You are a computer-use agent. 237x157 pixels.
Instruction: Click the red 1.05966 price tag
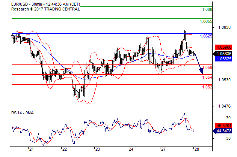pos(223,47)
